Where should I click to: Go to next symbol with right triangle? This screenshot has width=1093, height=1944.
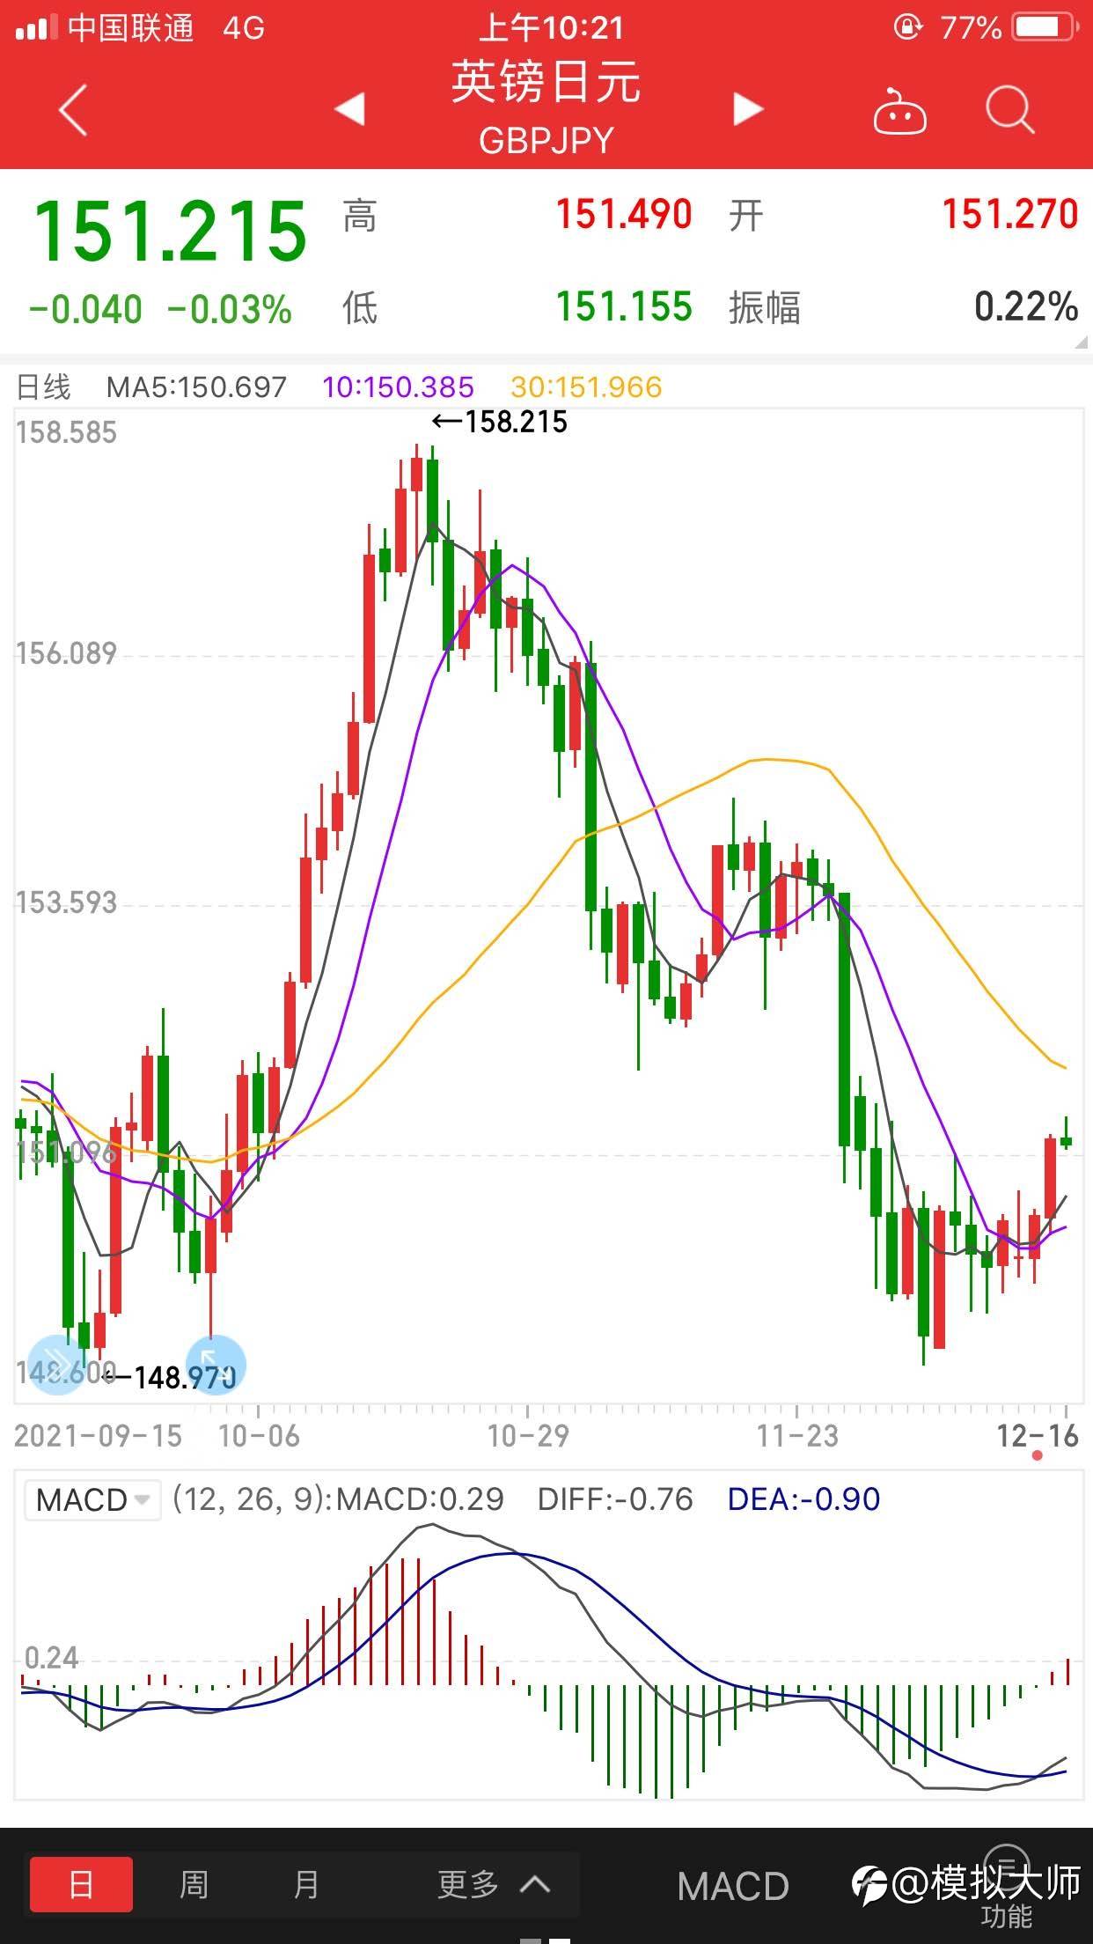point(748,109)
